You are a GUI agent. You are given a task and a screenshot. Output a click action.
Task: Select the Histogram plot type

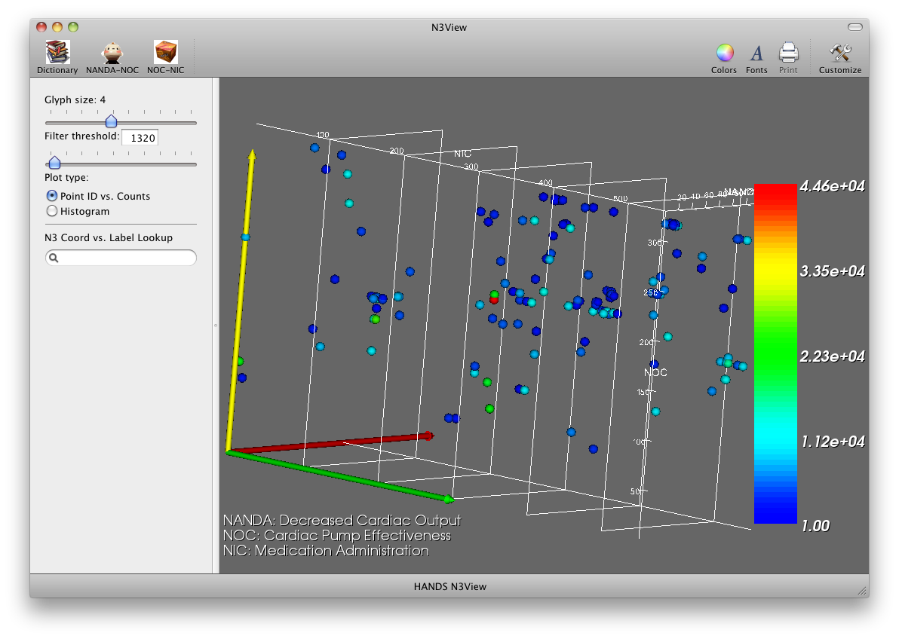[52, 211]
